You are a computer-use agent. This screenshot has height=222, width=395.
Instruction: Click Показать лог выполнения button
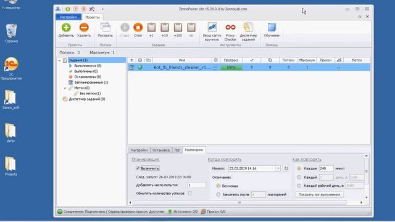pos(319,195)
